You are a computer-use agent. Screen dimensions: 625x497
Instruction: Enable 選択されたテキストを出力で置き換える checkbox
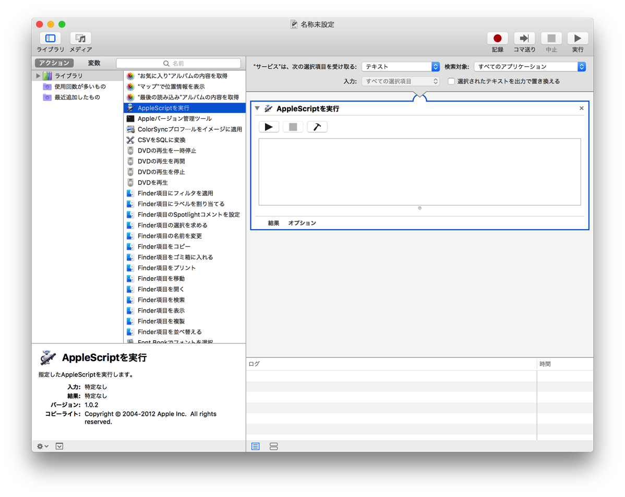coord(451,81)
